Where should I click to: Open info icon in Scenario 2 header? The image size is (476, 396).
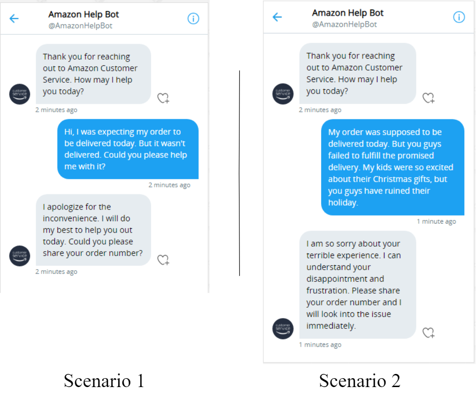459,17
